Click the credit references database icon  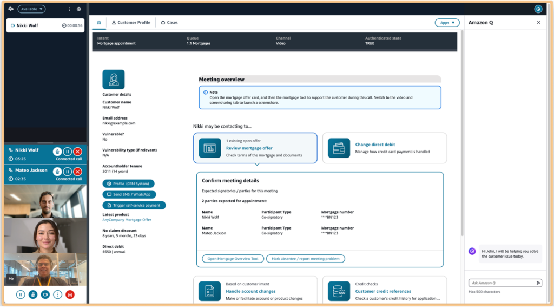pyautogui.click(x=339, y=291)
